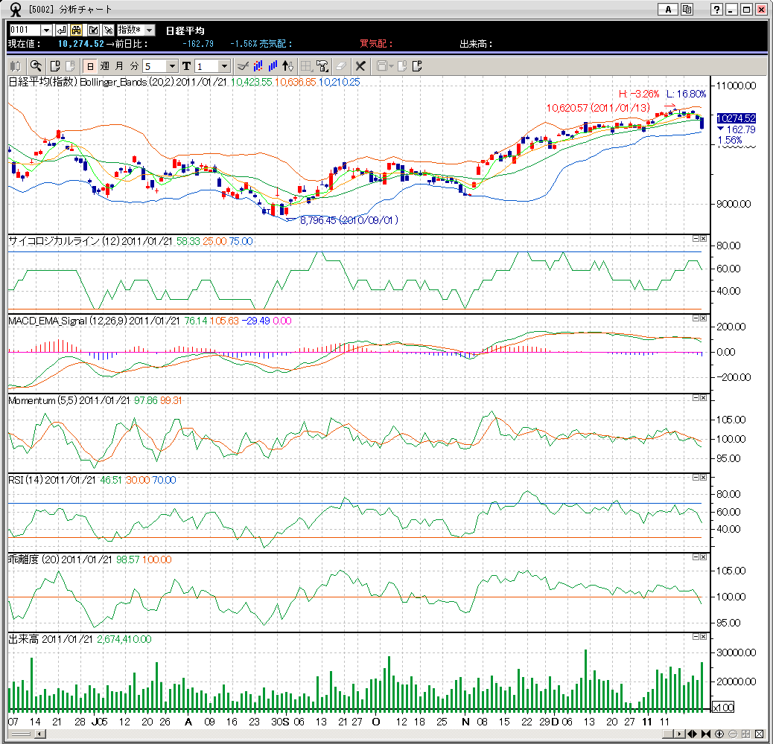This screenshot has width=773, height=744.
Task: Click the blue bar chart icon
Action: pos(273,65)
